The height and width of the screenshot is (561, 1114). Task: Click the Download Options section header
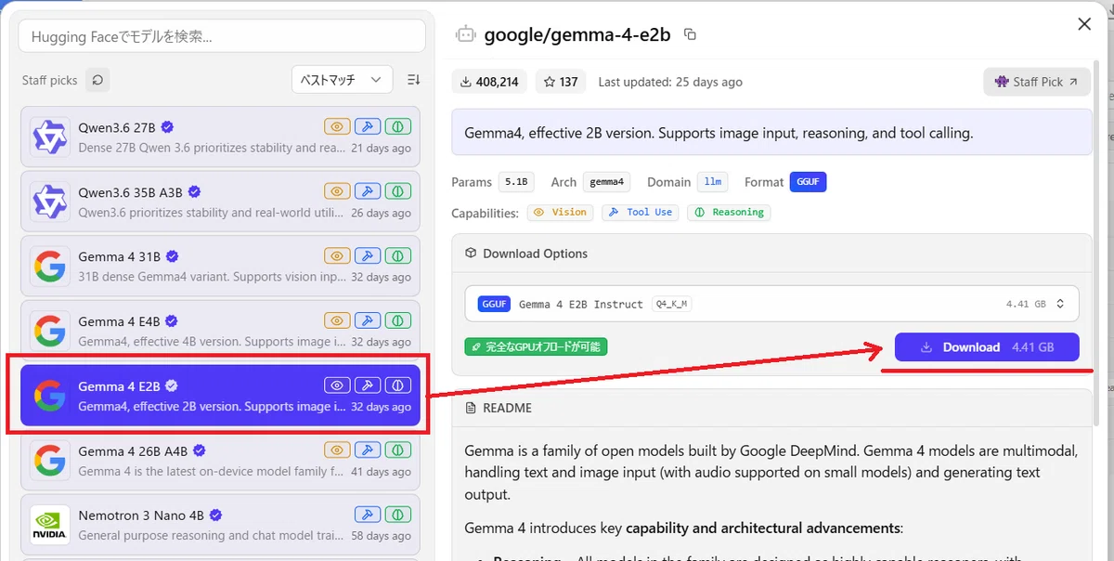[771, 254]
